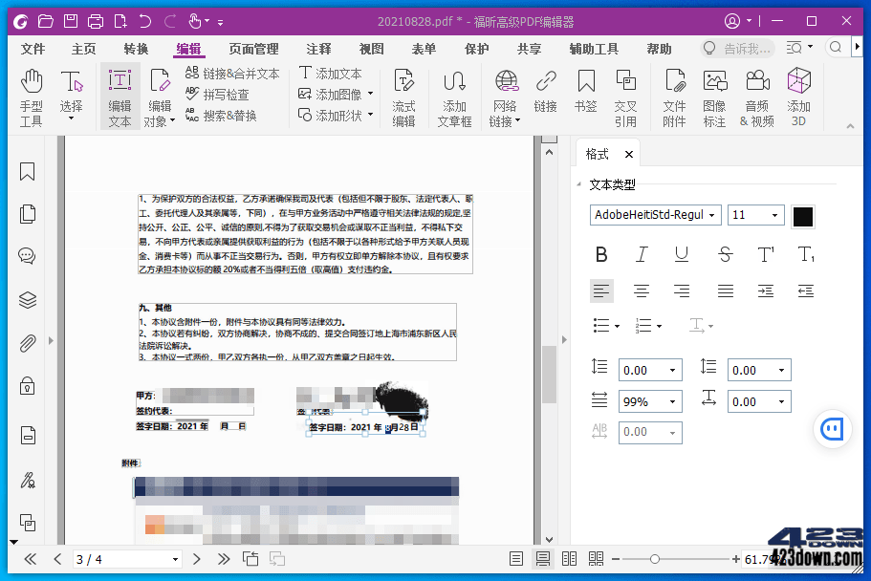Toggle underline formatting in the Format panel
This screenshot has height=581, width=871.
683,254
